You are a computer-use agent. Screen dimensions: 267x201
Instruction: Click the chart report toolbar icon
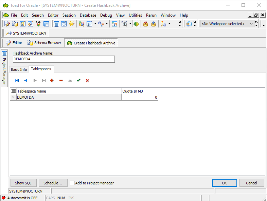(114, 24)
